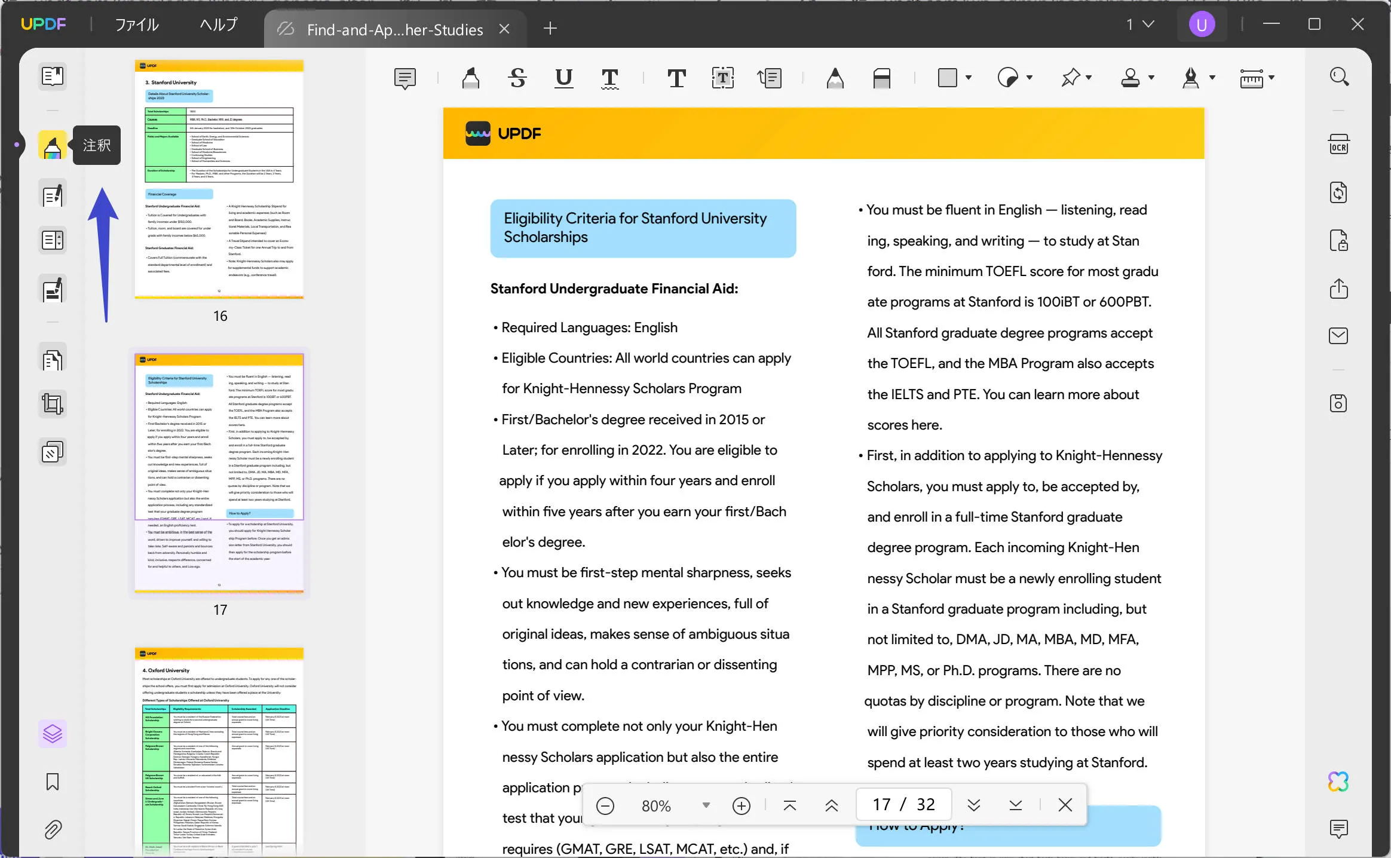Open the Crop Pages tool in the left sidebar
The width and height of the screenshot is (1391, 858).
pyautogui.click(x=53, y=405)
